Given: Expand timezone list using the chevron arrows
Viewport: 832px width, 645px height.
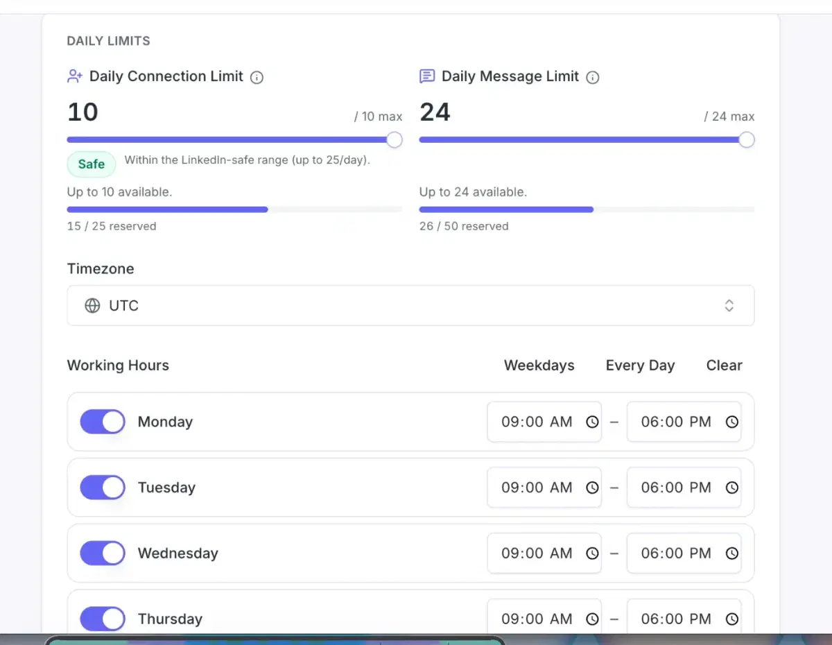Looking at the screenshot, I should (x=729, y=306).
